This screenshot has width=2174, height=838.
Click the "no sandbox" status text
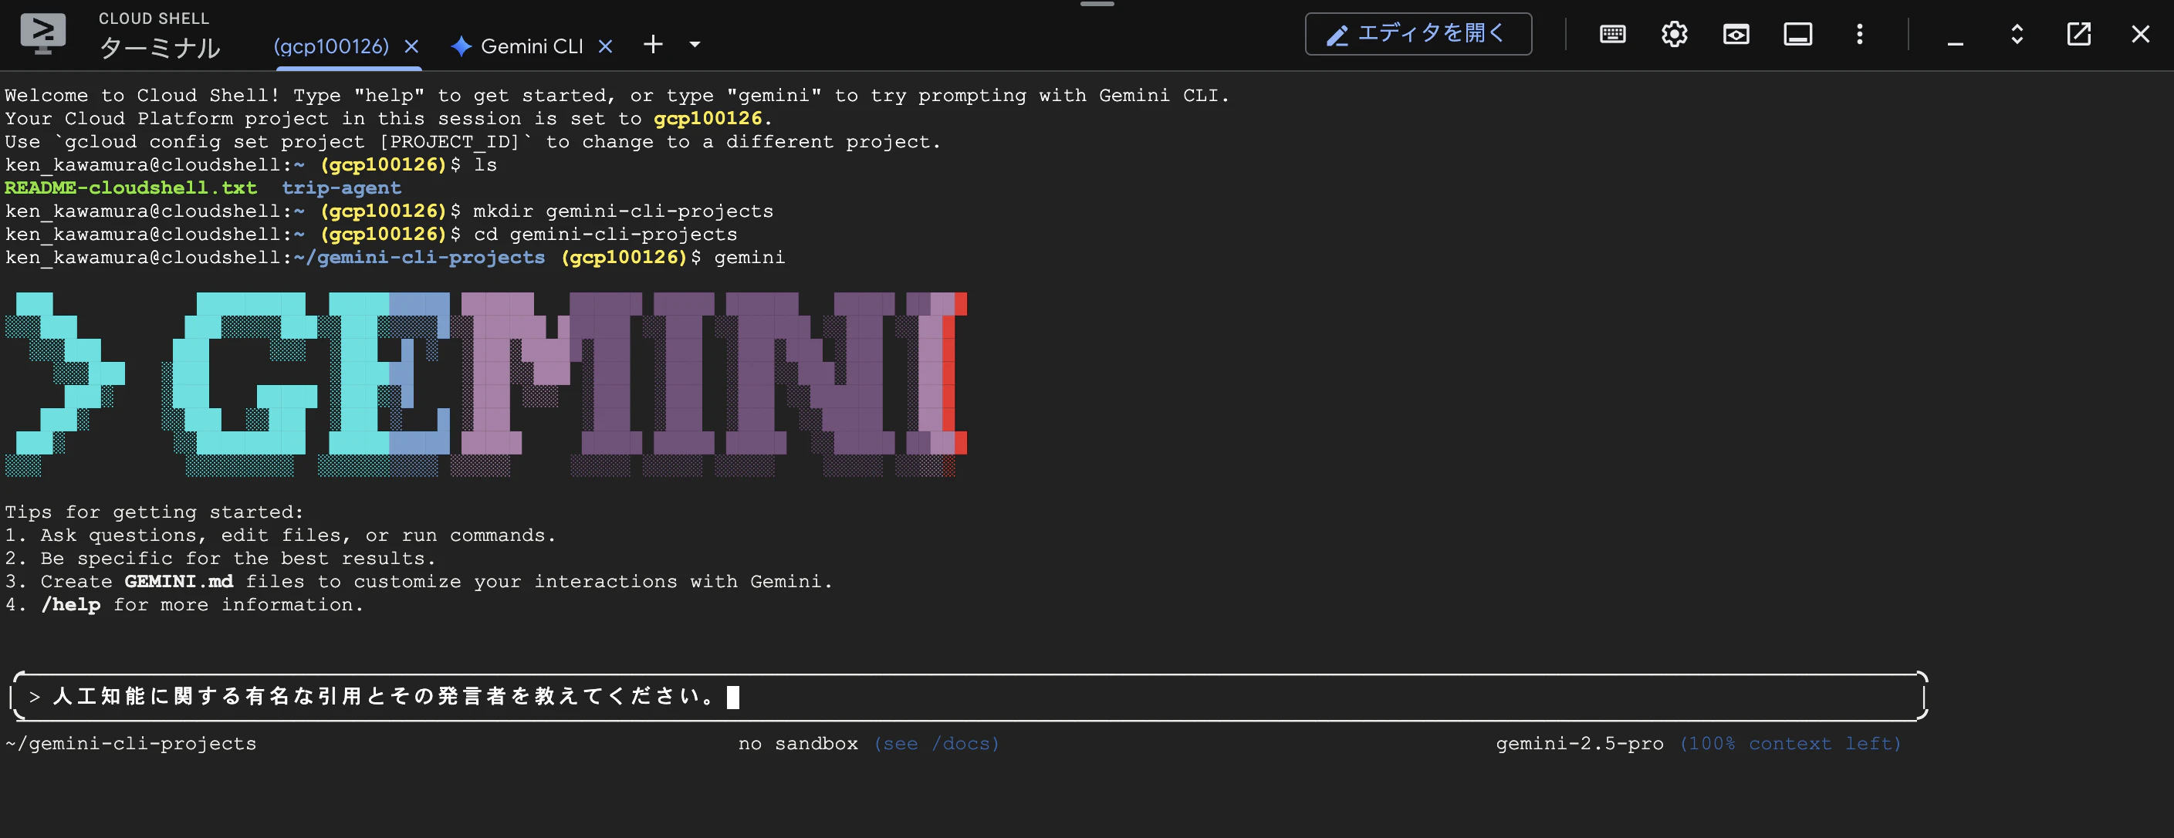point(799,744)
